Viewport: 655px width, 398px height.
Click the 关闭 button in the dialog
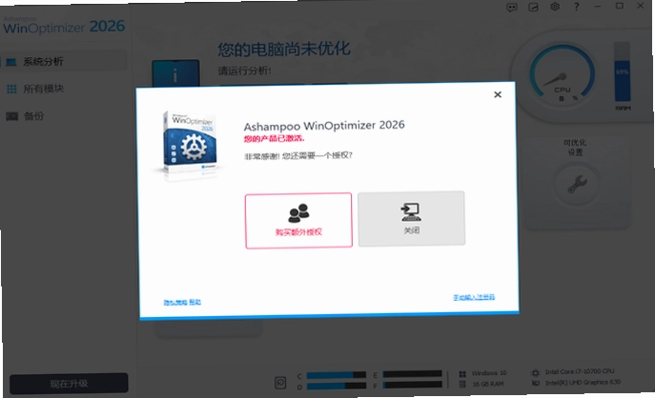pyautogui.click(x=412, y=219)
